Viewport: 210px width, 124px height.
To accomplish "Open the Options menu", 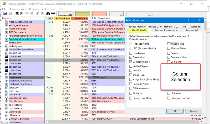I will pyautogui.click(x=13, y=9).
